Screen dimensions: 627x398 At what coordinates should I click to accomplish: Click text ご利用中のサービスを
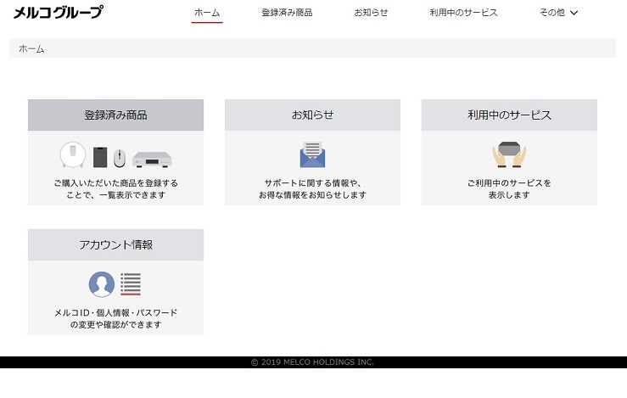(x=509, y=182)
